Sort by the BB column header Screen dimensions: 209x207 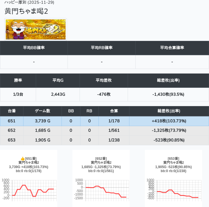[71, 111]
